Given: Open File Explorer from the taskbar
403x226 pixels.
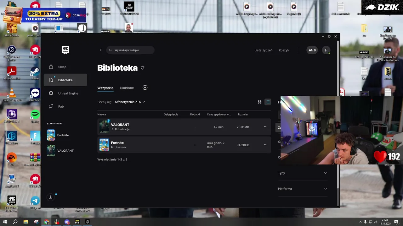Looking at the screenshot, I should click(x=26, y=222).
